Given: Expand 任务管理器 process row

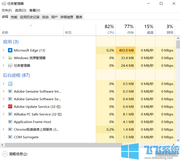Looking at the screenshot, I should (4, 66).
